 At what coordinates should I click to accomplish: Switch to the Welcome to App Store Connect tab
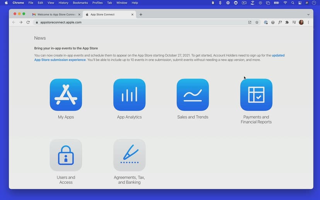point(56,15)
